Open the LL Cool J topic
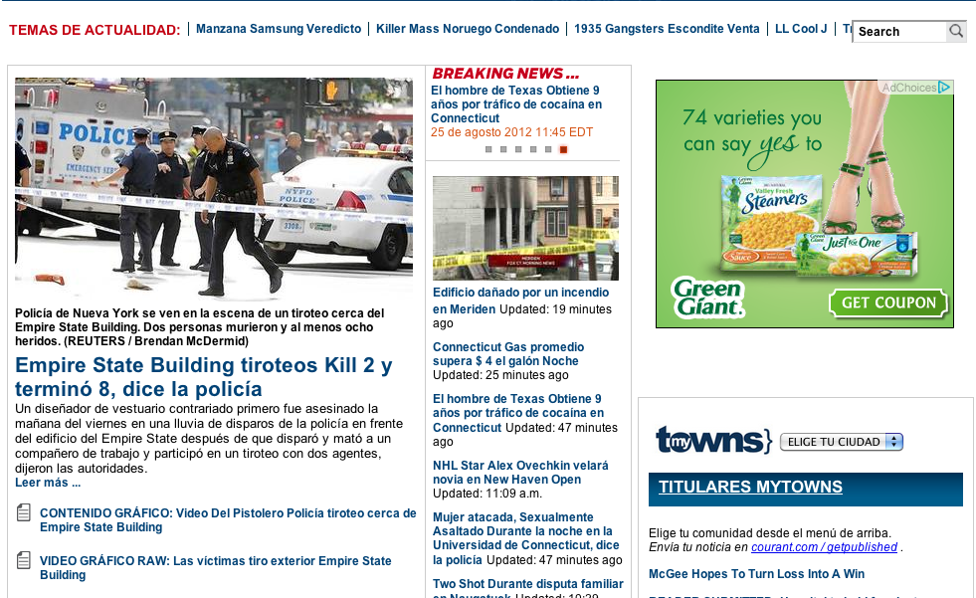976x598 pixels. click(x=801, y=29)
